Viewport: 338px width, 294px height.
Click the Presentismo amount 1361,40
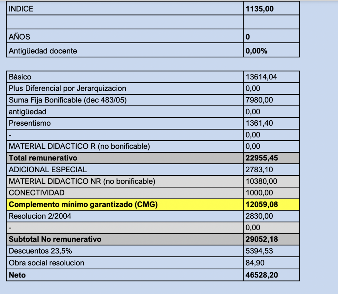click(x=259, y=123)
